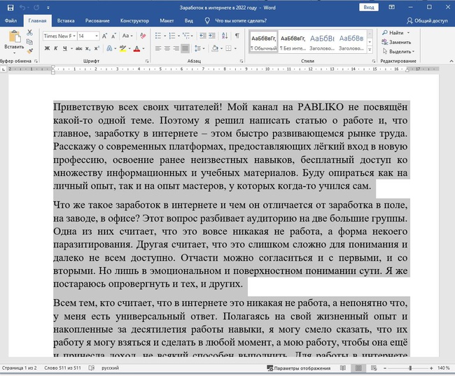Viewport: 455px width, 376px height.
Task: Switch to the Макет tab
Action: pyautogui.click(x=167, y=20)
